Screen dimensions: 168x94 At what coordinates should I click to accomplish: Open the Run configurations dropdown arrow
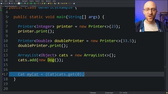(x=33, y=3)
